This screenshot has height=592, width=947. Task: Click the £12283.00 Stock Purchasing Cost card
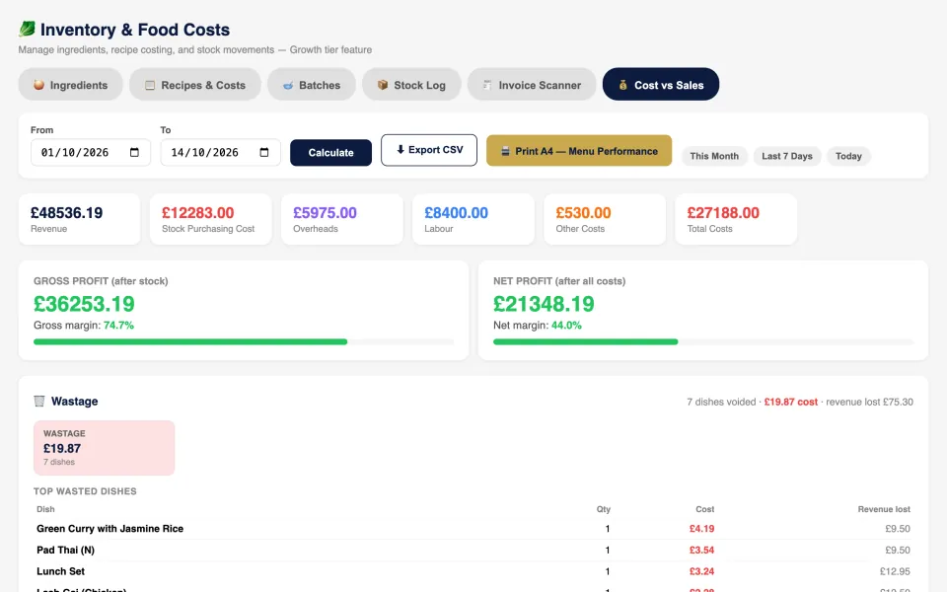pos(211,219)
